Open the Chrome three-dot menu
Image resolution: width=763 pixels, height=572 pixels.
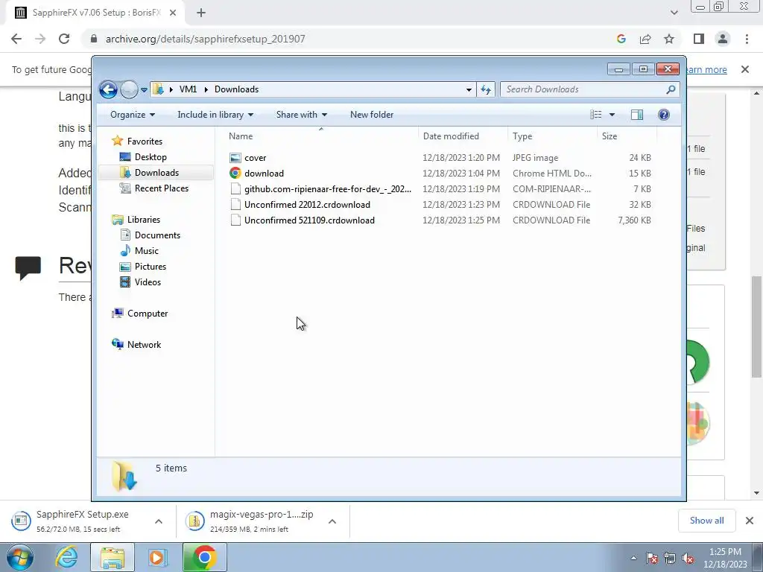(747, 39)
